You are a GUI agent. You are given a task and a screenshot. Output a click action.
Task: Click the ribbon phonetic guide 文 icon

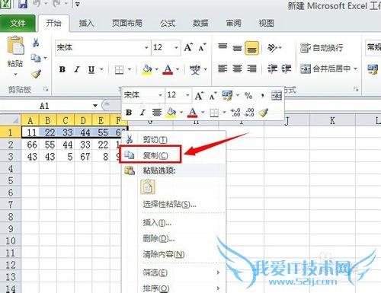[195, 69]
